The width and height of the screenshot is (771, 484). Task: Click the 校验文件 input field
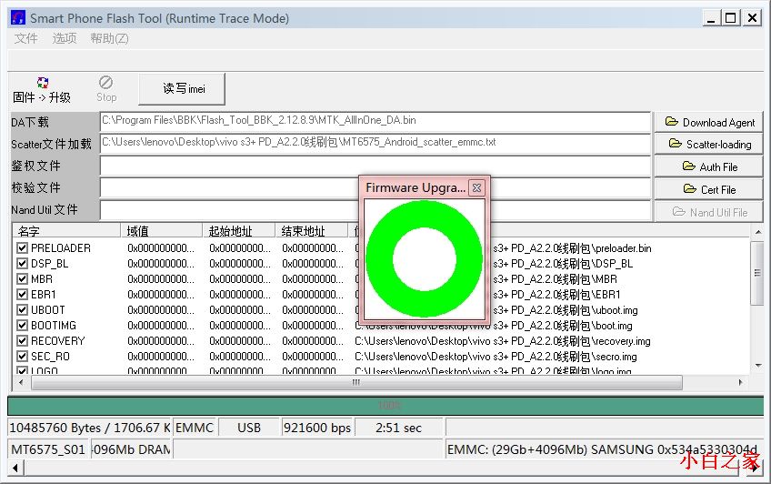click(375, 188)
